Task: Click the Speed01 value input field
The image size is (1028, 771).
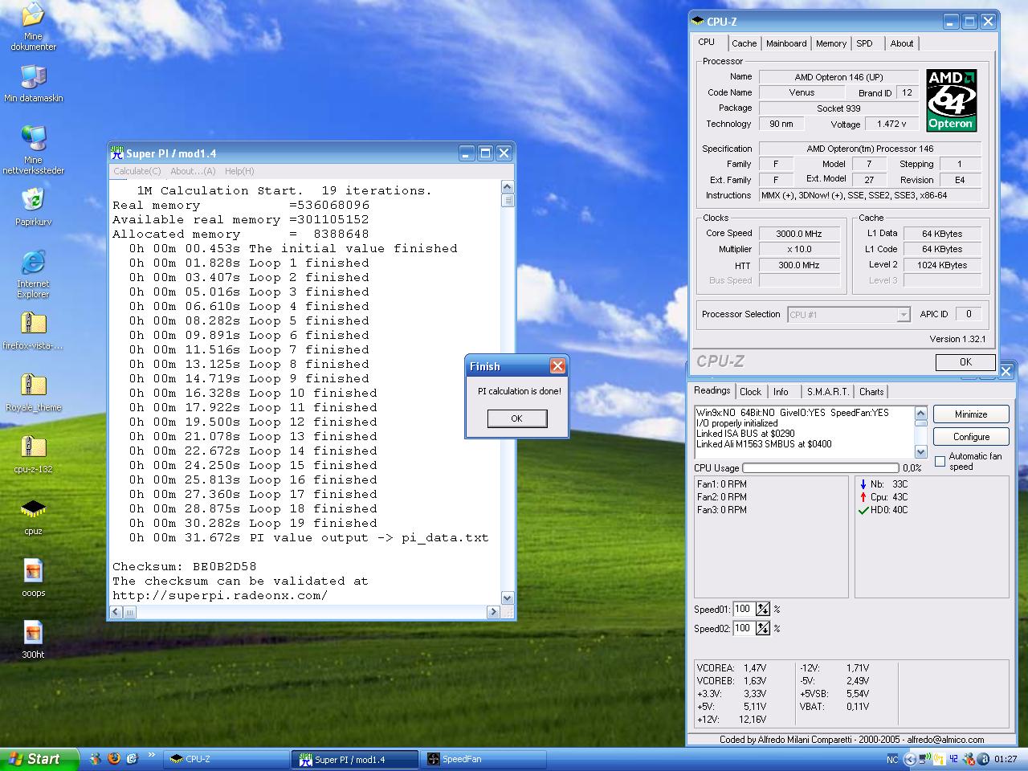Action: pos(744,610)
